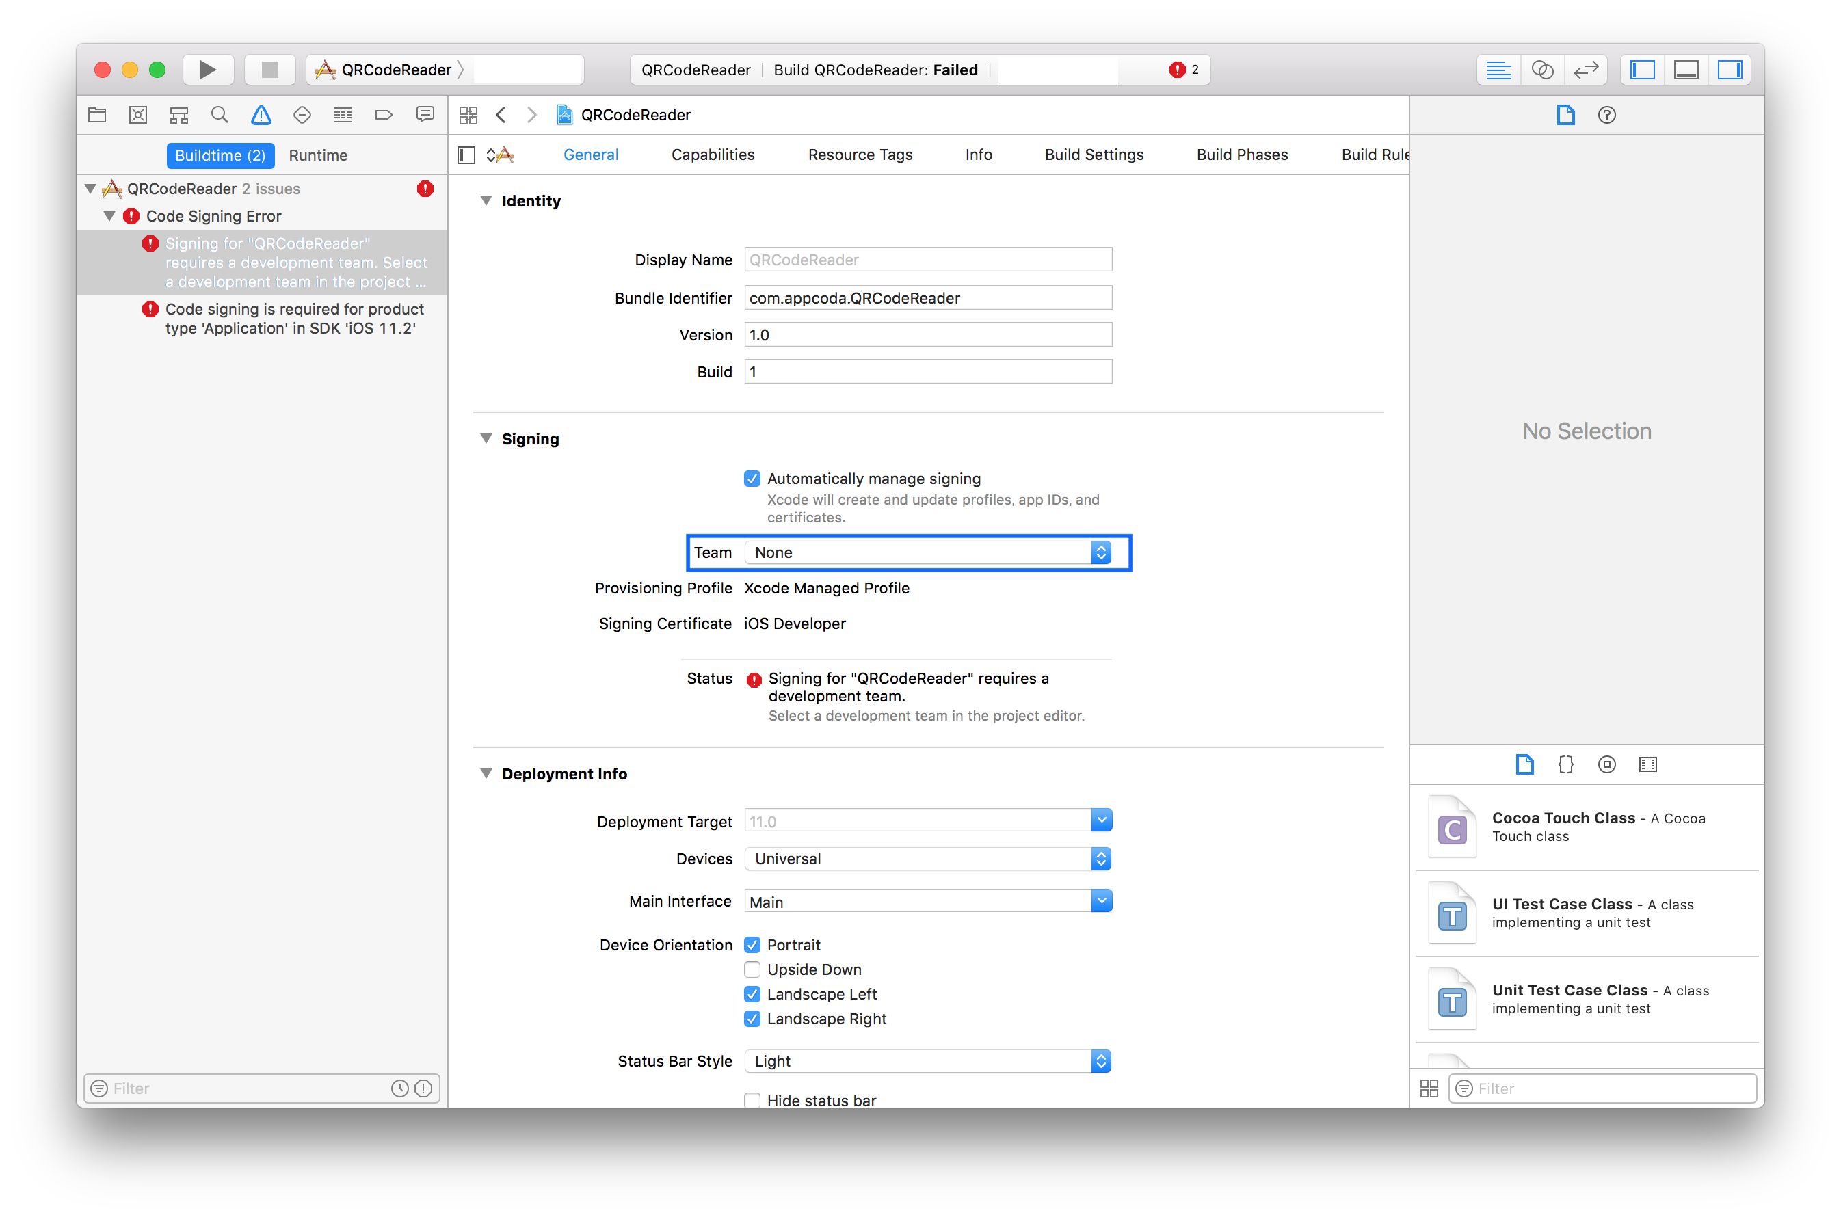
Task: Open the Project navigator
Action: coord(96,114)
